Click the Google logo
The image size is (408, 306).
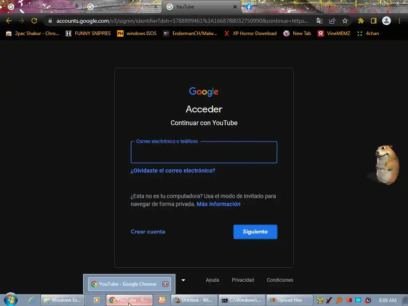204,92
